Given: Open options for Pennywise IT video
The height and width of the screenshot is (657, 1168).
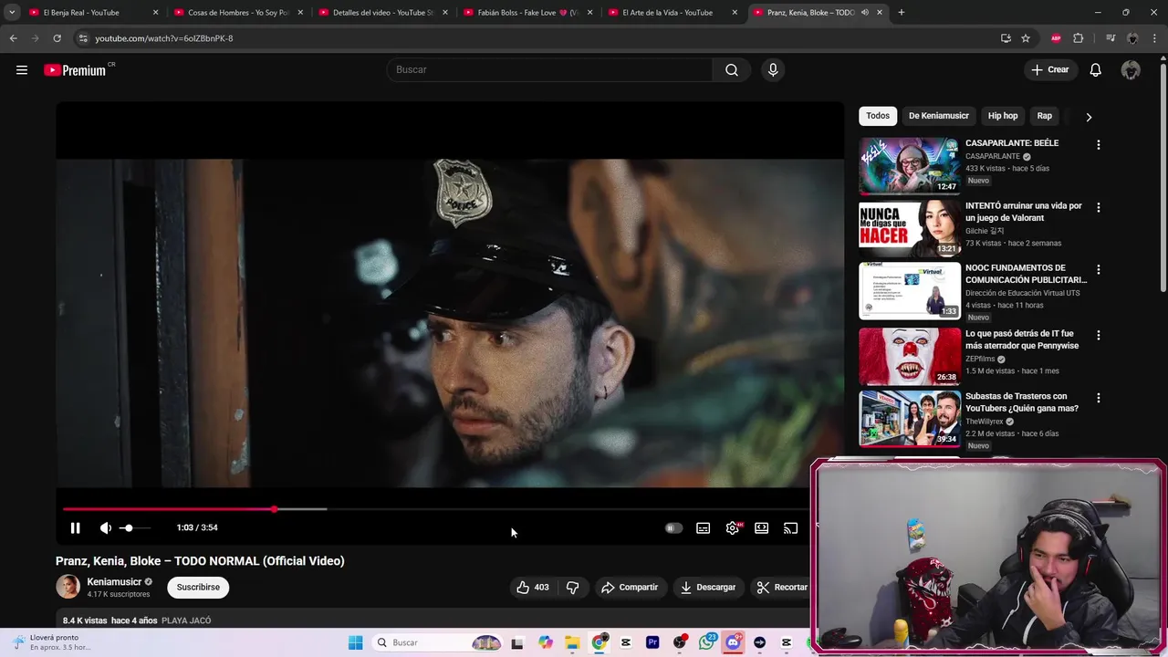Looking at the screenshot, I should tap(1099, 336).
